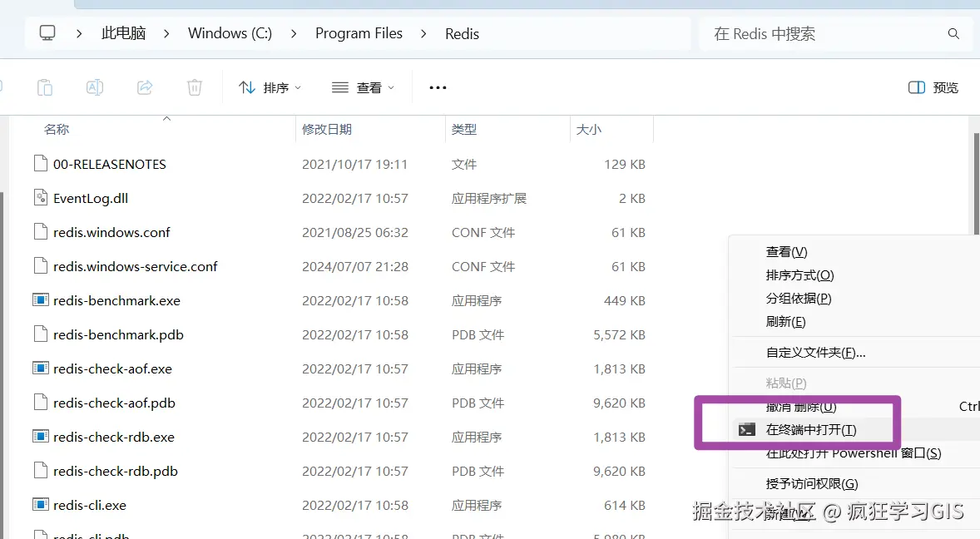Toggle the 预览 preview pane

[x=933, y=87]
